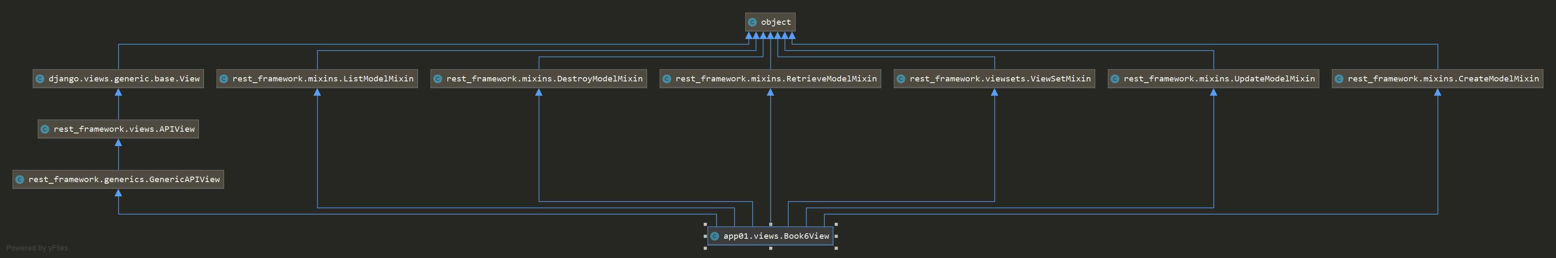This screenshot has width=1556, height=258.
Task: Select rest_framework.viewsets.ViewSetMixin node
Action: (994, 78)
